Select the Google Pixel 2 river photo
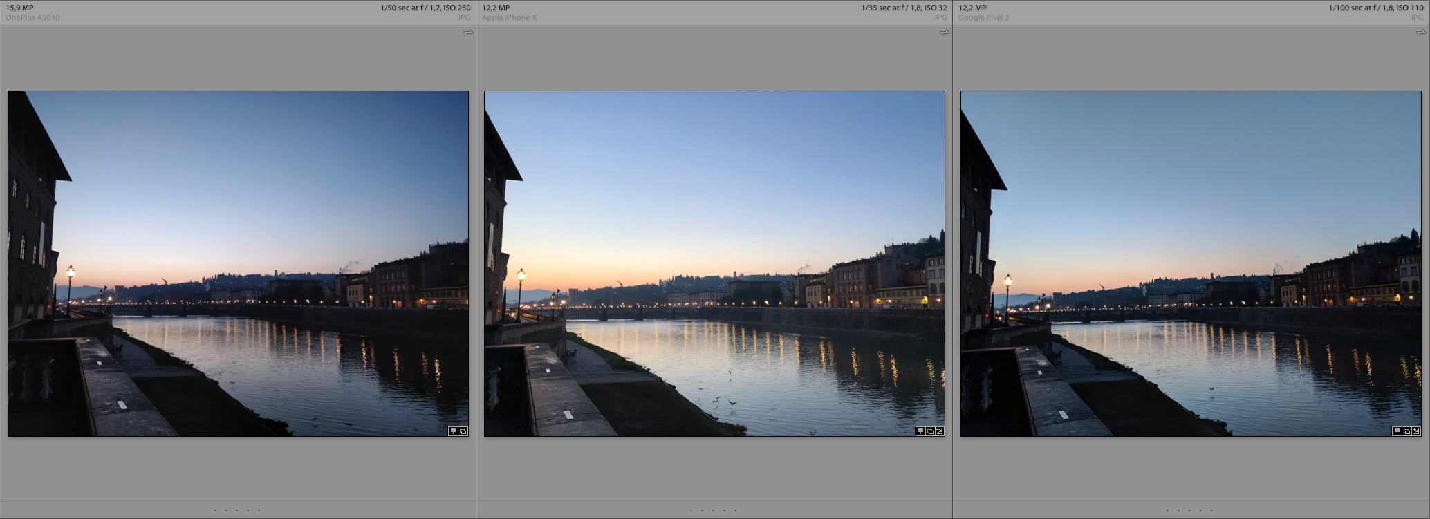Screen dimensions: 1430x519 1191,263
